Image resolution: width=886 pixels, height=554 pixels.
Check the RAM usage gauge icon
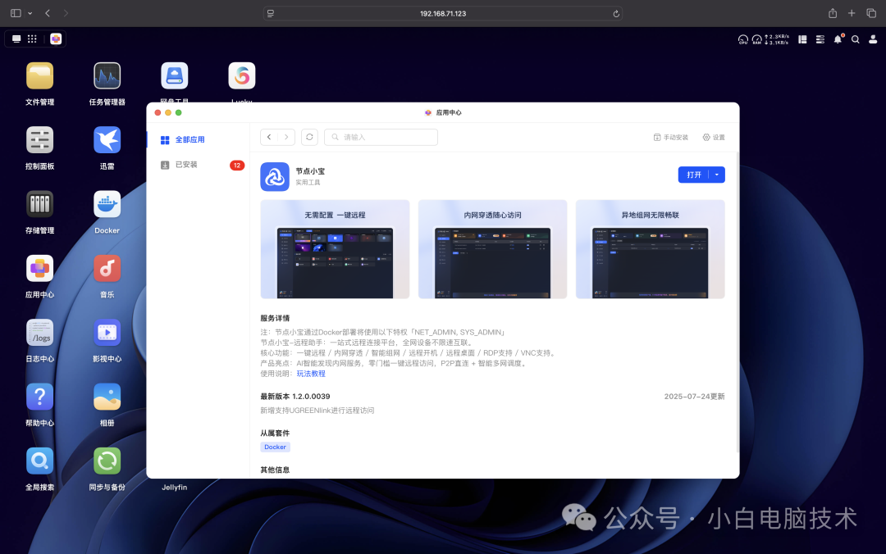coord(756,39)
